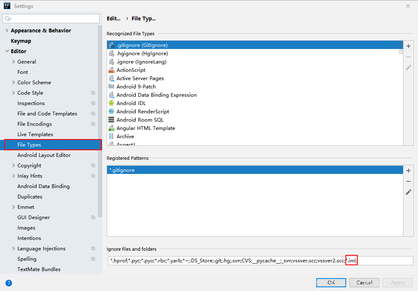Image resolution: width=418 pixels, height=291 pixels.
Task: Click the IntelliJ logo in title bar
Action: coord(7,5)
